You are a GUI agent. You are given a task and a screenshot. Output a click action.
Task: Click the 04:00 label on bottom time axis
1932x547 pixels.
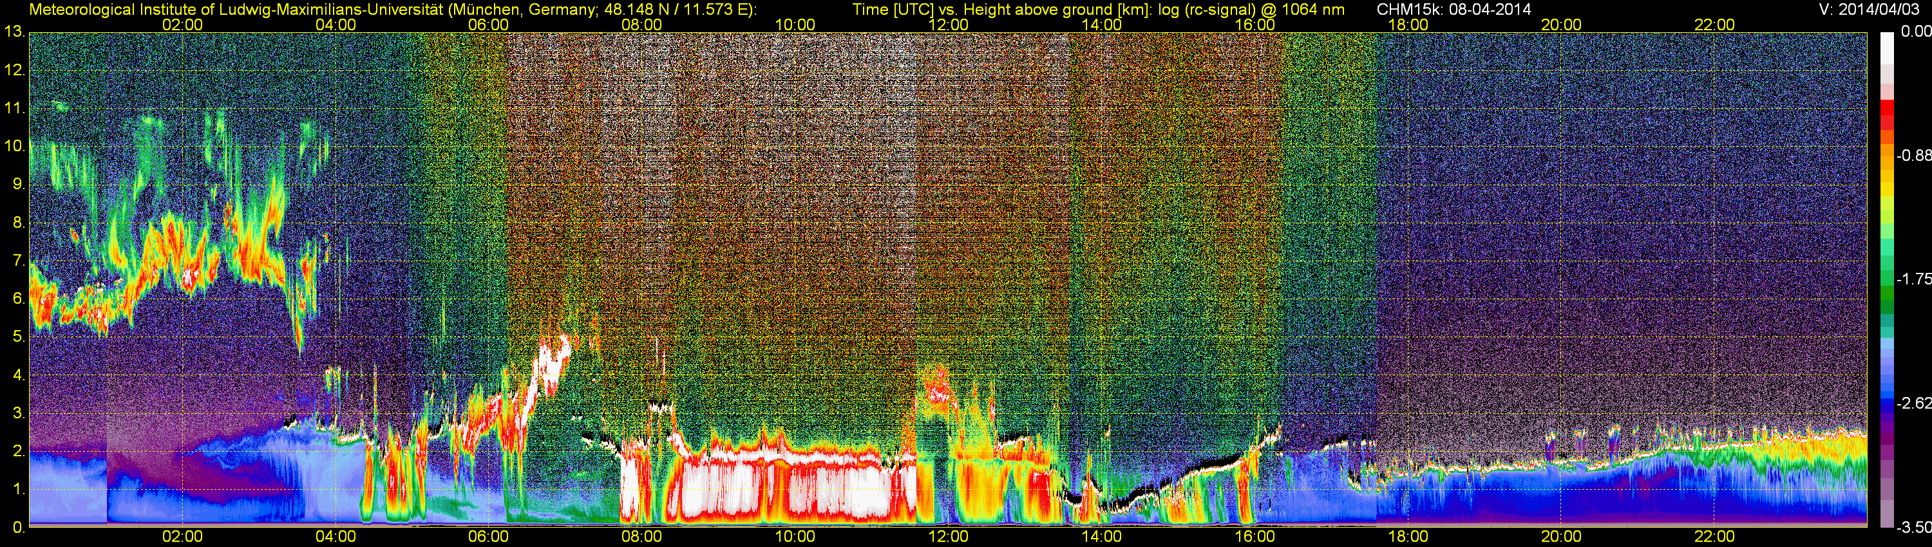[336, 537]
